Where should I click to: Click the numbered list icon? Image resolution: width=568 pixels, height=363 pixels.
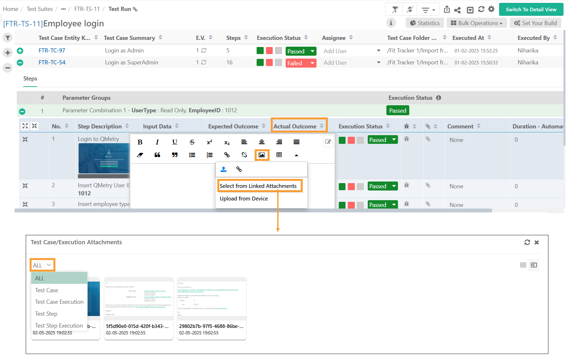point(209,155)
